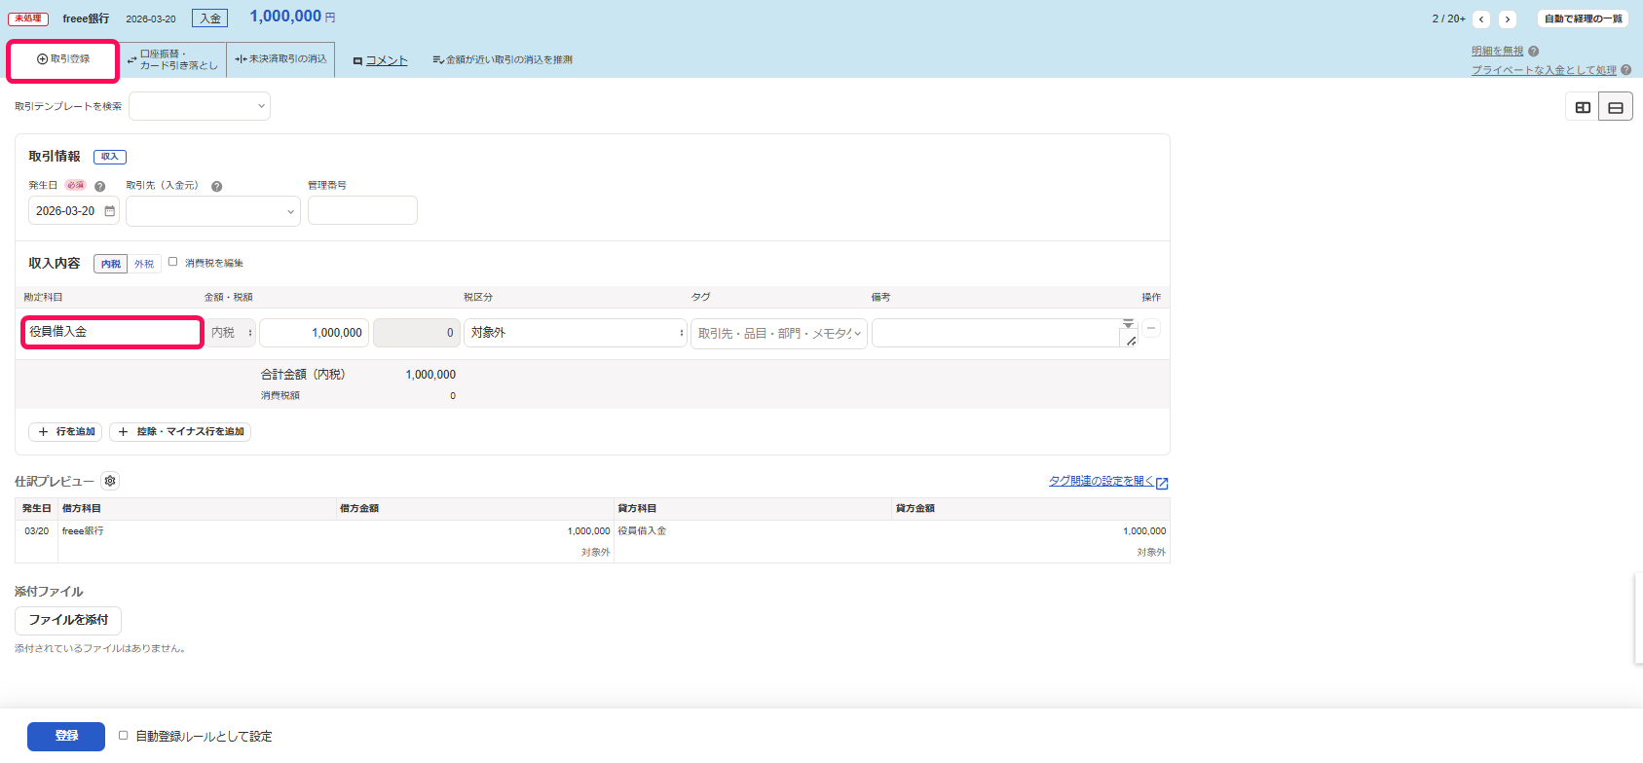Switch to 口座振替・カード引き落とし tab
Viewport: 1643px width, 763px height.
coord(172,59)
